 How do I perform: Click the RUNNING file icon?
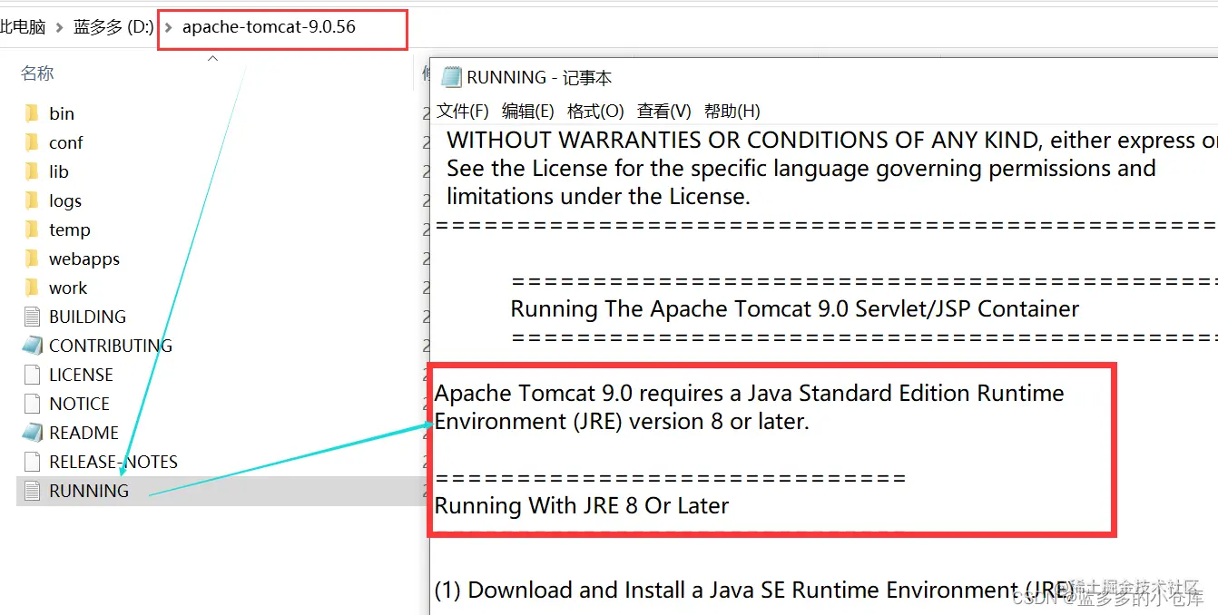click(x=33, y=491)
